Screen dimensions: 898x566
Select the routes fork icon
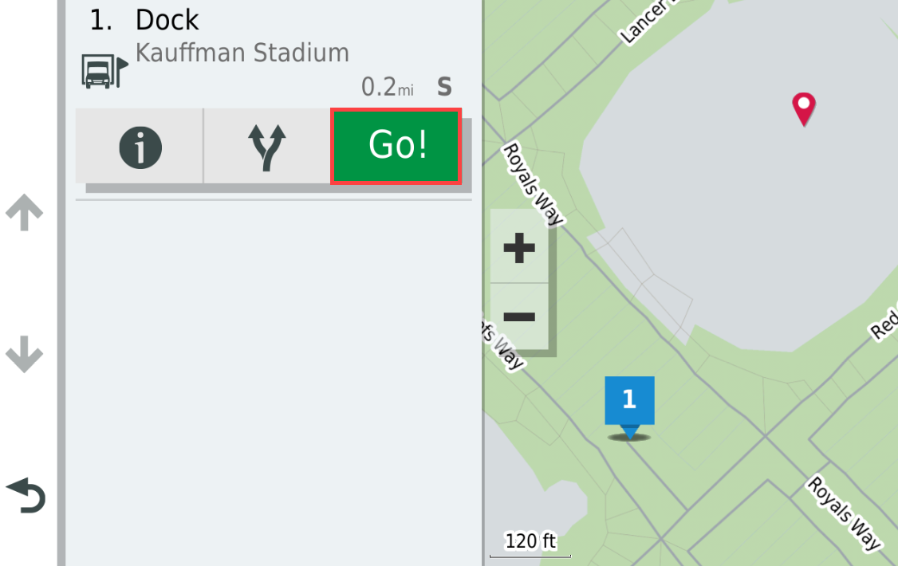tap(266, 147)
